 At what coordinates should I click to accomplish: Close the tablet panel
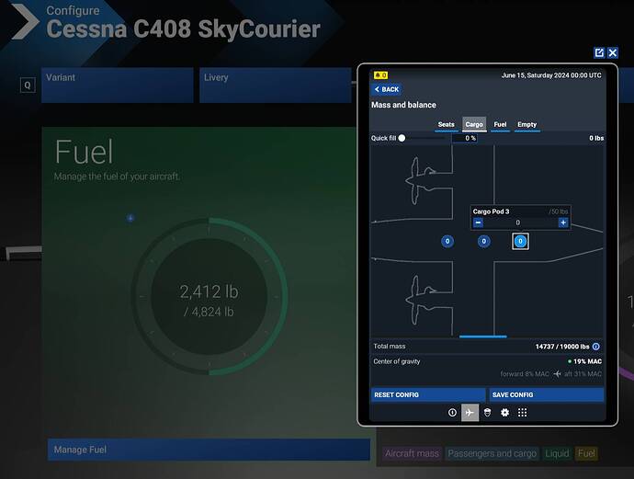click(613, 52)
